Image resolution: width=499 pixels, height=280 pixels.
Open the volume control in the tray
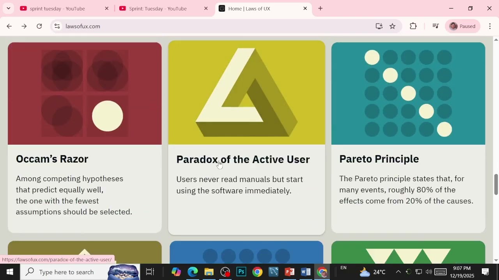(429, 272)
